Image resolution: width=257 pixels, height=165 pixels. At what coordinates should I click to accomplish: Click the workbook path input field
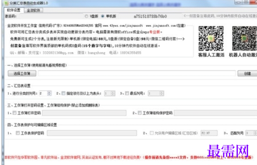click(x=137, y=73)
